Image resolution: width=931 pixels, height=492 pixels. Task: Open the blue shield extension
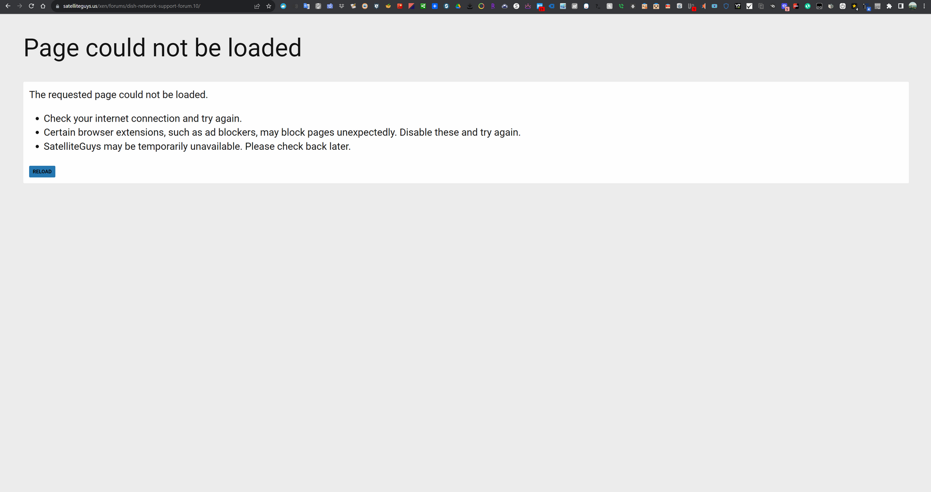tap(726, 6)
